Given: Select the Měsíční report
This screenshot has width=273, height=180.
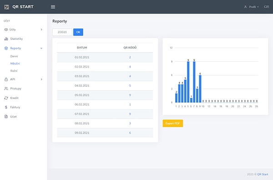Looking at the screenshot, I should 15,64.
